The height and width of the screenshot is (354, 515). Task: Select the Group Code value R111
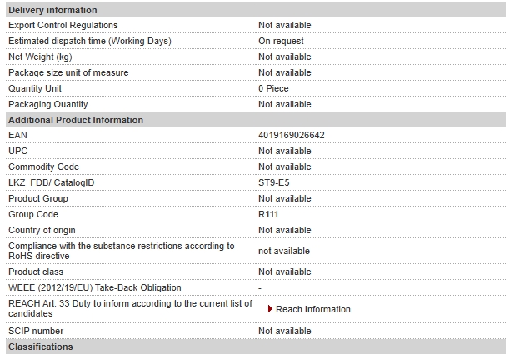(268, 214)
